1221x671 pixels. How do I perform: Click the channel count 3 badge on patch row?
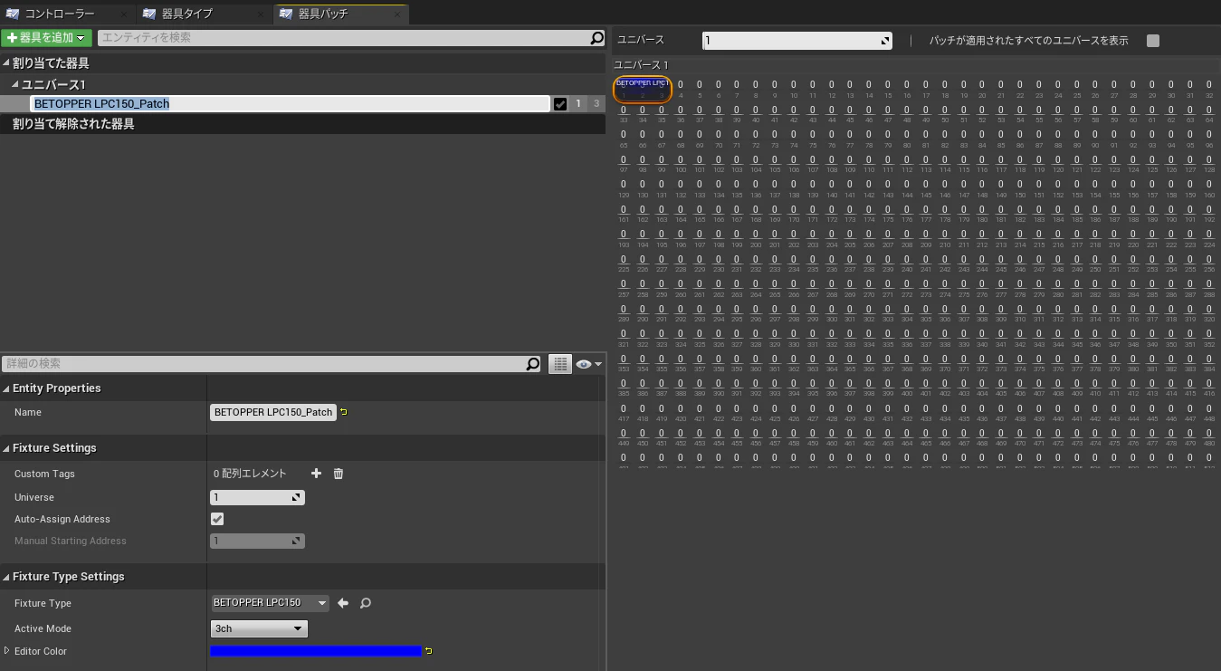(x=596, y=104)
